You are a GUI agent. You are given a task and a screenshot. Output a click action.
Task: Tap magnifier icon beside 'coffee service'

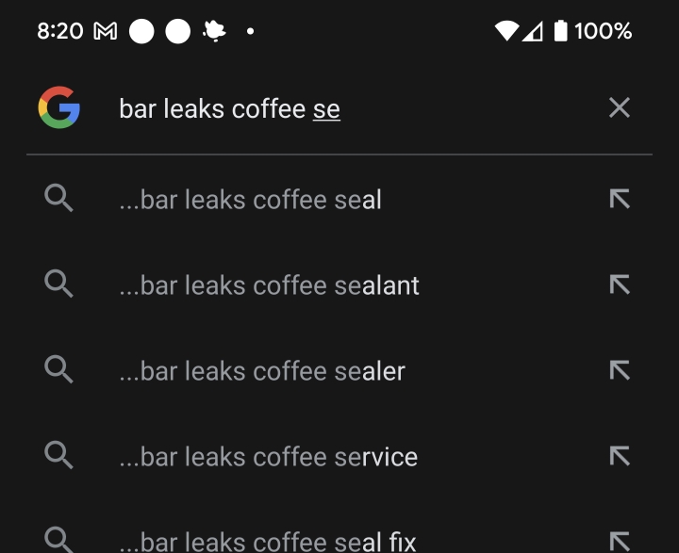[x=58, y=455]
